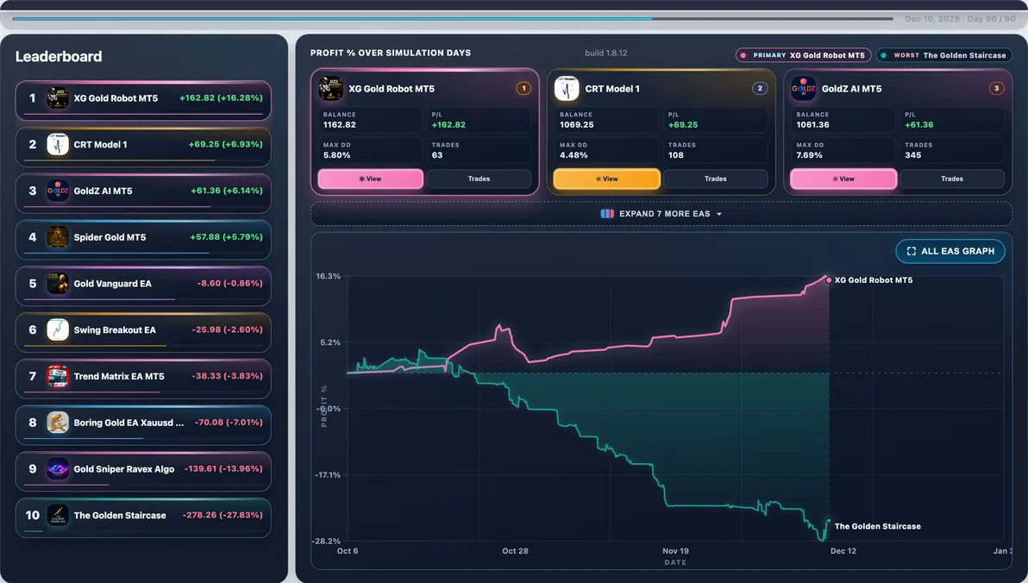
Task: Click the GoldZ AI MT5 leaderboard avatar
Action: point(58,191)
